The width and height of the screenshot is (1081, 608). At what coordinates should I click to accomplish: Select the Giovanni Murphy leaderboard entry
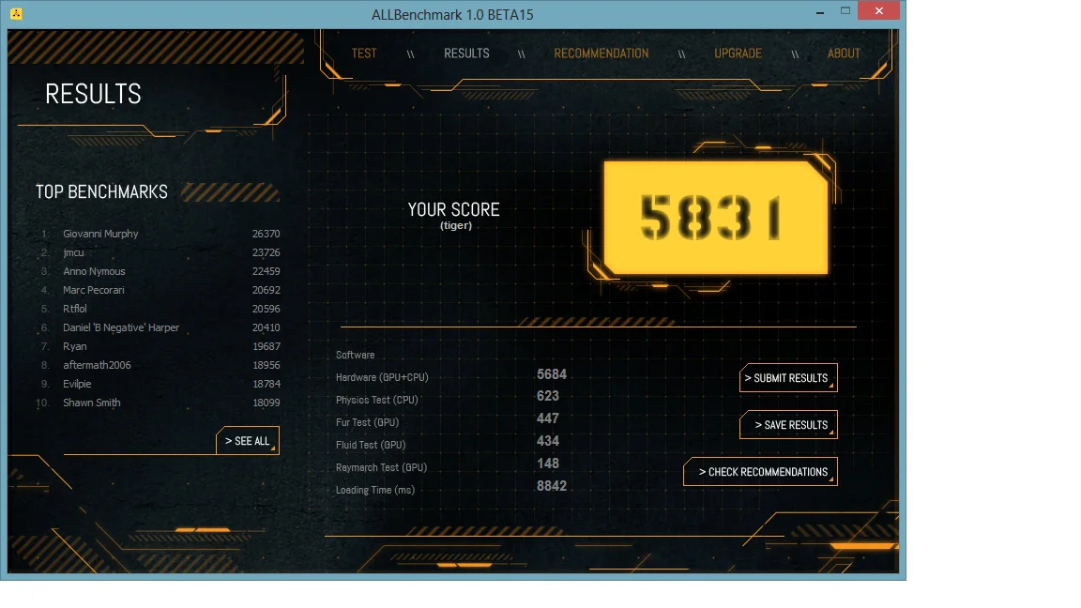pos(160,234)
